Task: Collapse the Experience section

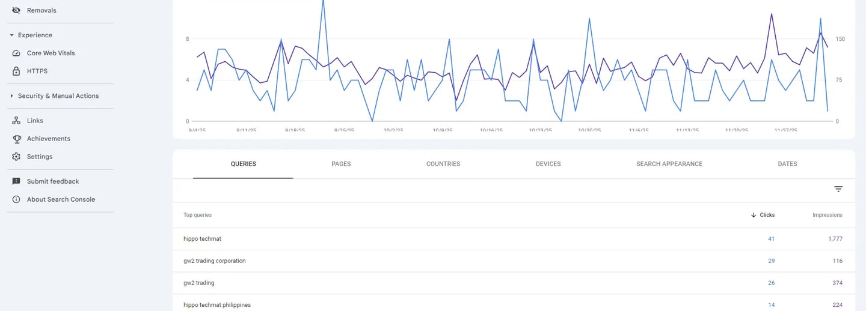Action: click(x=11, y=35)
